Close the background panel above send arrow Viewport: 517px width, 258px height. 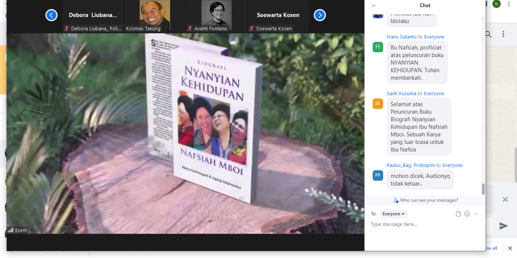click(x=505, y=200)
